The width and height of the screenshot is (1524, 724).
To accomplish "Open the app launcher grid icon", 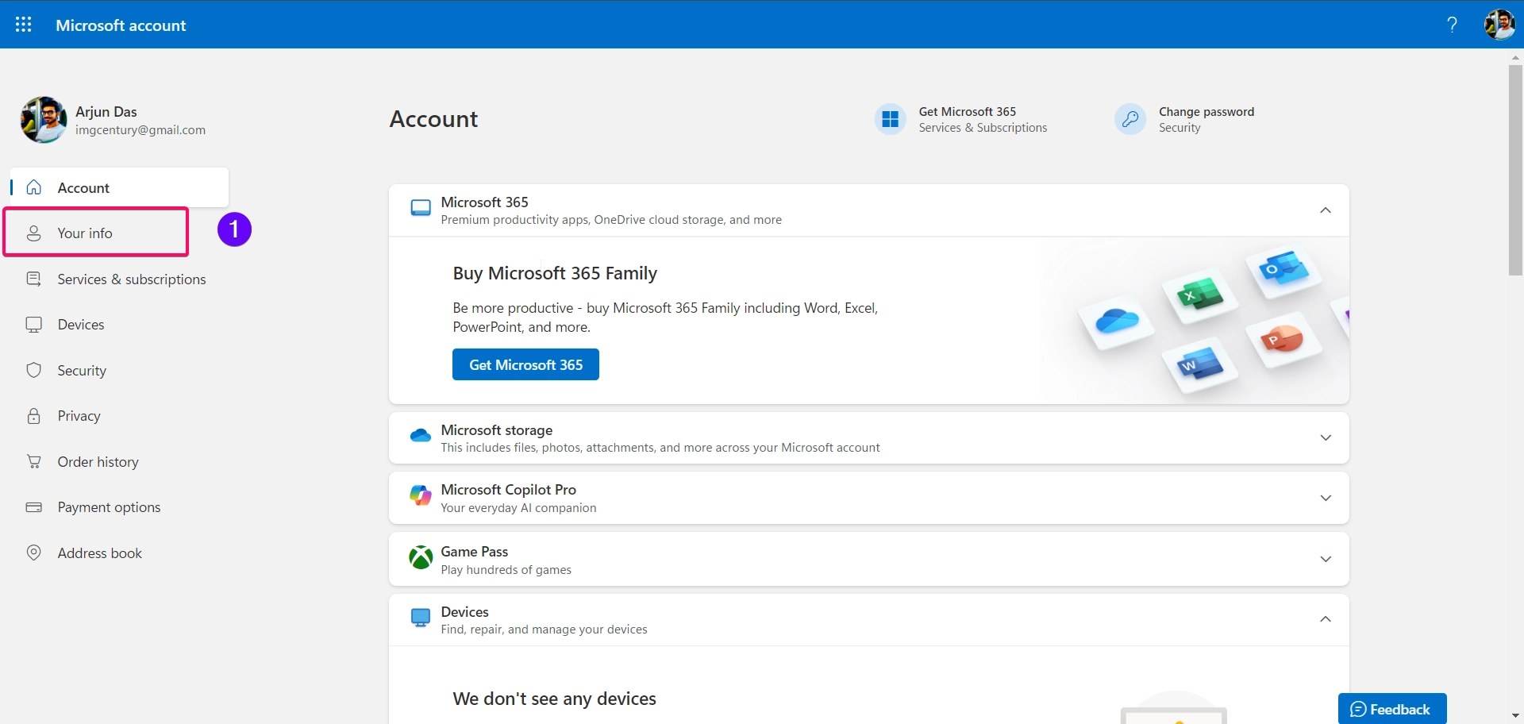I will pyautogui.click(x=24, y=25).
